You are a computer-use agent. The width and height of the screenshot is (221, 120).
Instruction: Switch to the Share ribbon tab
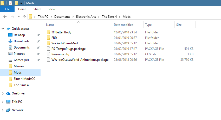(x=37, y=9)
